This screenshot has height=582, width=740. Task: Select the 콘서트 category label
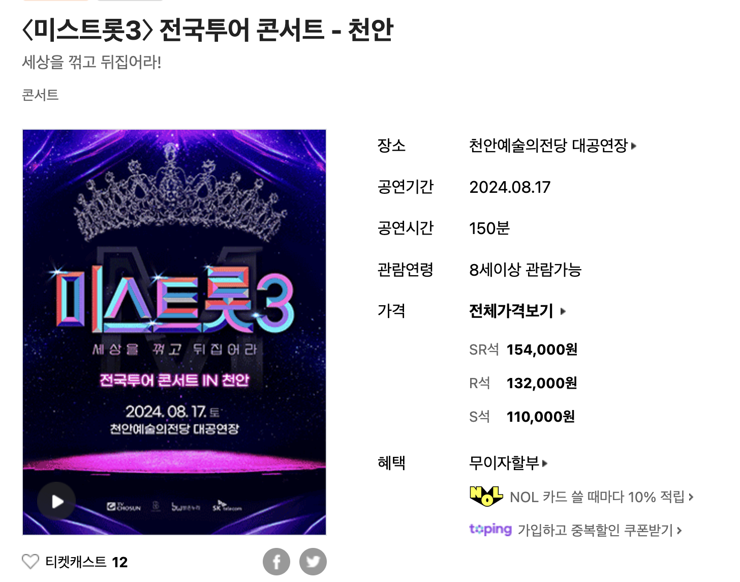point(41,95)
